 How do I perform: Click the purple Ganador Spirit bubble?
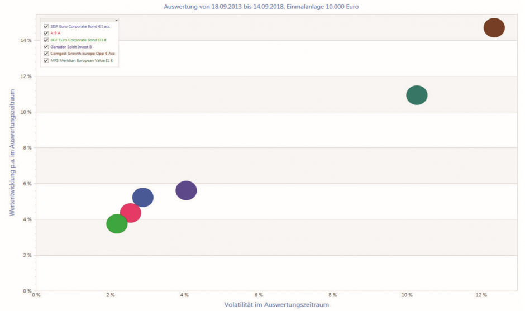click(x=186, y=190)
